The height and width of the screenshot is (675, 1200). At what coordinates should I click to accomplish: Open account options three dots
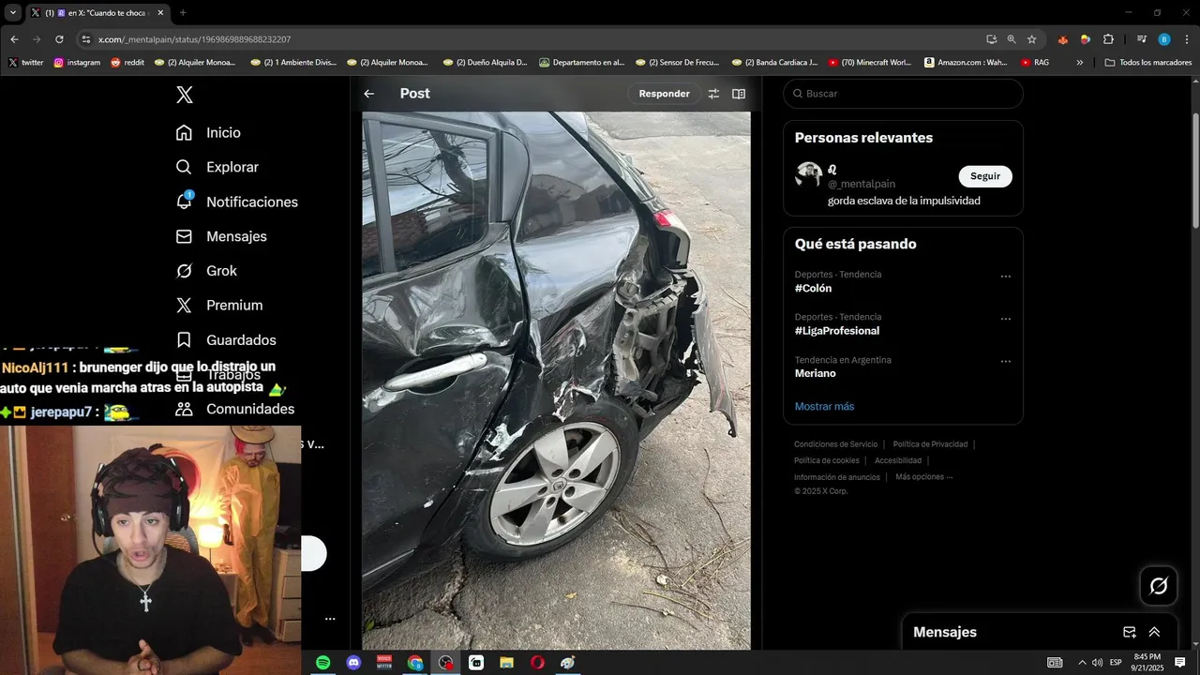pyautogui.click(x=330, y=619)
